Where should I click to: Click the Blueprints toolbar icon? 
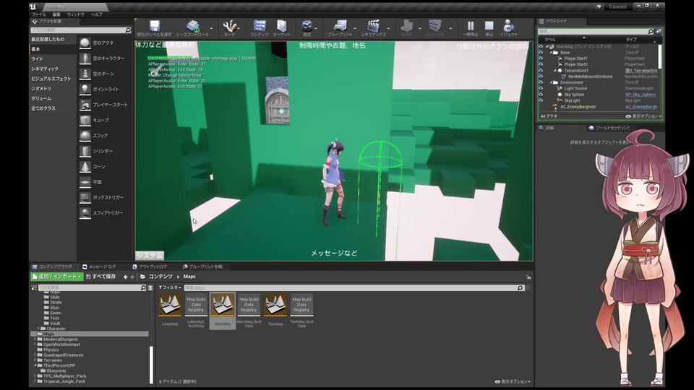[x=340, y=26]
